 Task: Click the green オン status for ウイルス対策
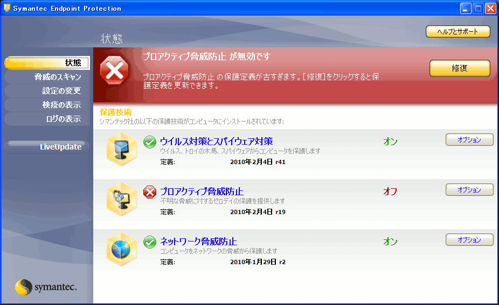pos(390,141)
